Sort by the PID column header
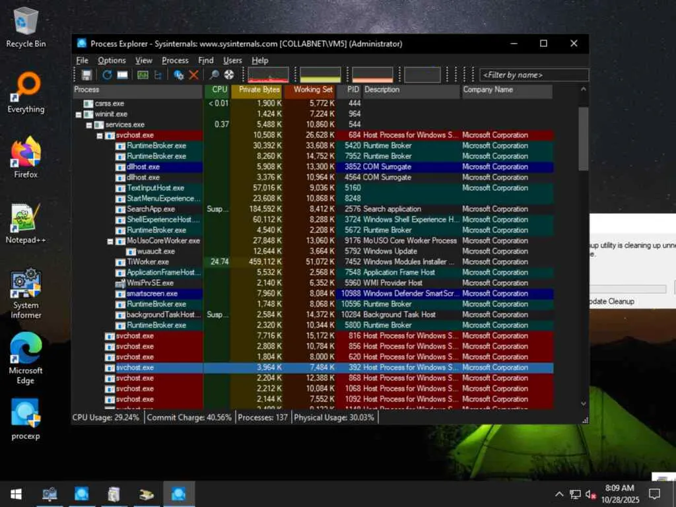676x507 pixels. coord(349,90)
